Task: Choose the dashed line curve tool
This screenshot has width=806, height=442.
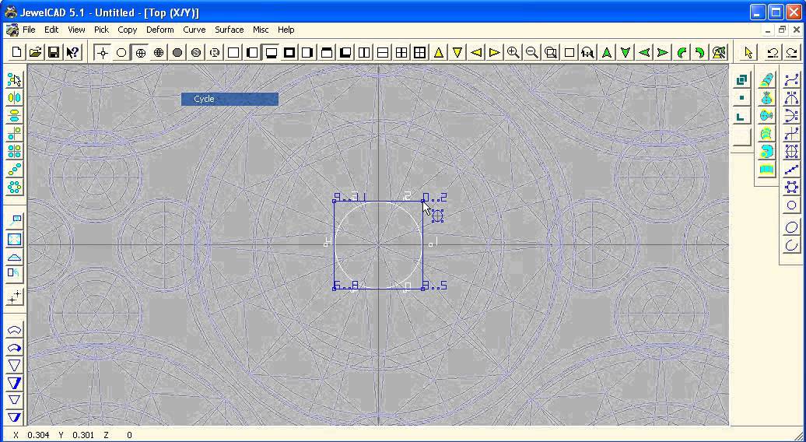Action: 792,170
